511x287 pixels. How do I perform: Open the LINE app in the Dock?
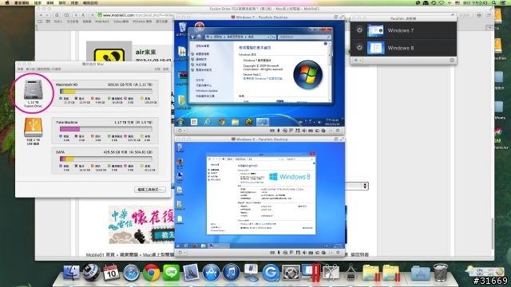(171, 273)
